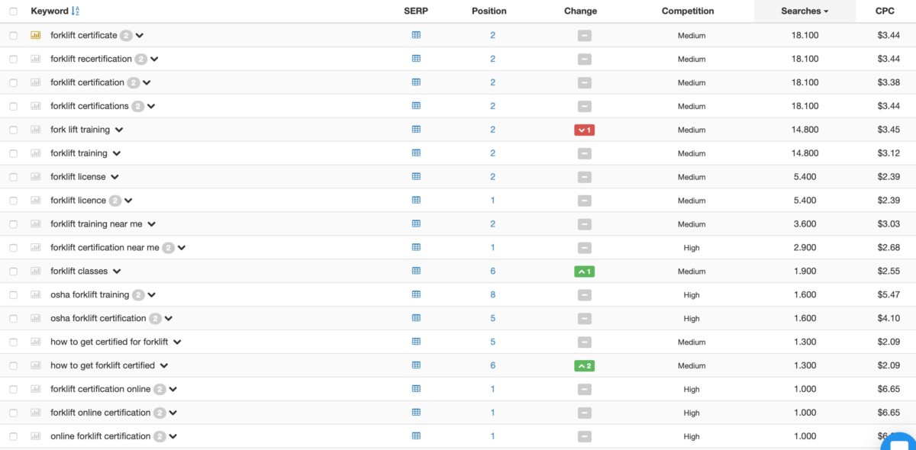Open chart icon for osha forklift training
Screen dimensions: 916x450
pyautogui.click(x=36, y=295)
